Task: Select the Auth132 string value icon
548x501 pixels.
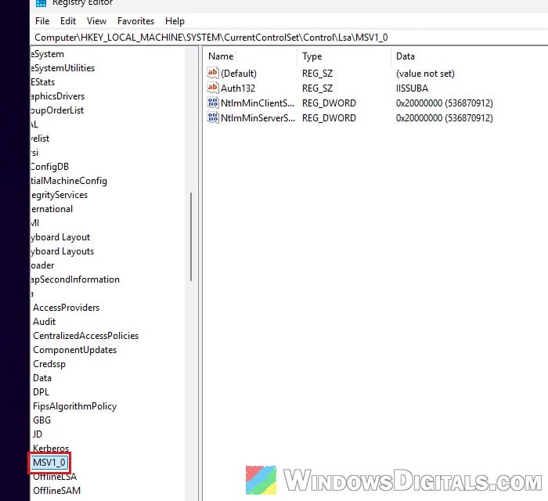Action: click(212, 88)
